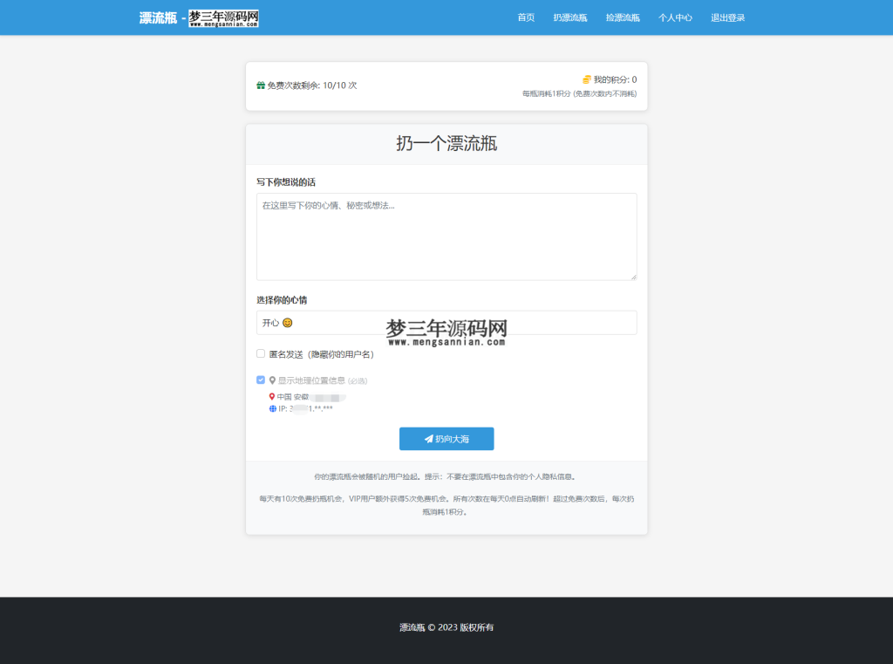Click the 扔漂流瓶 tab in the navbar
This screenshot has width=893, height=664.
570,17
